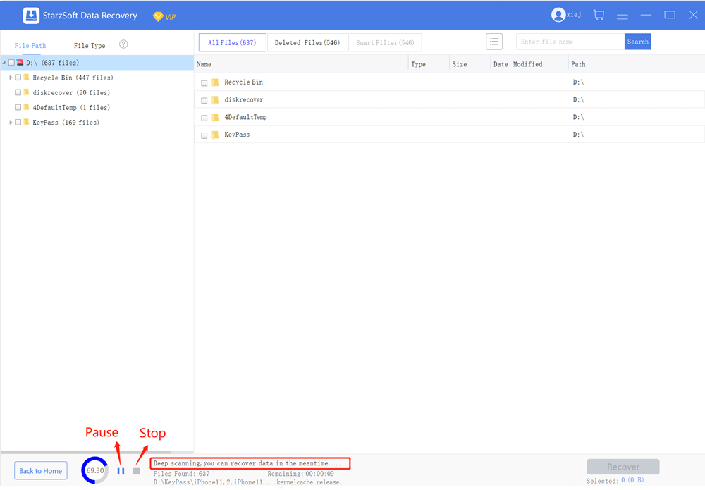The image size is (705, 490).
Task: Select the diskrecover folder icon in file list
Action: (x=215, y=100)
